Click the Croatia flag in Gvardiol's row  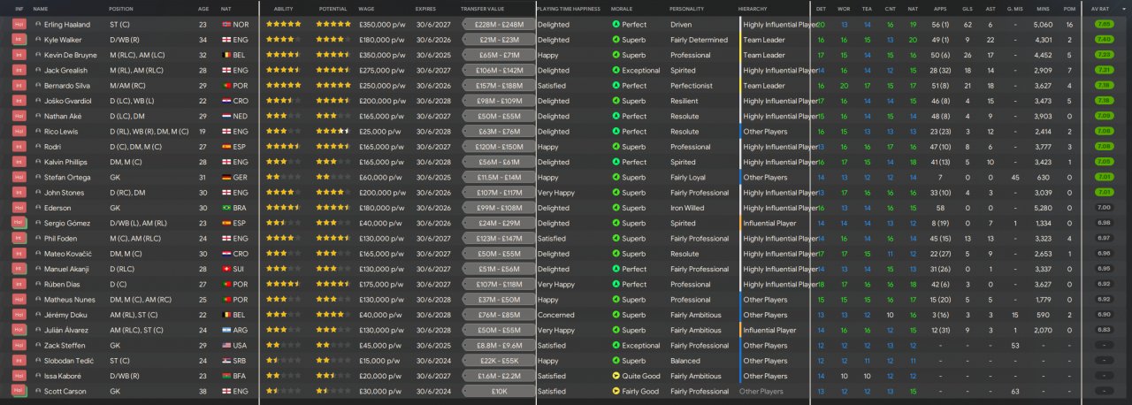(226, 101)
